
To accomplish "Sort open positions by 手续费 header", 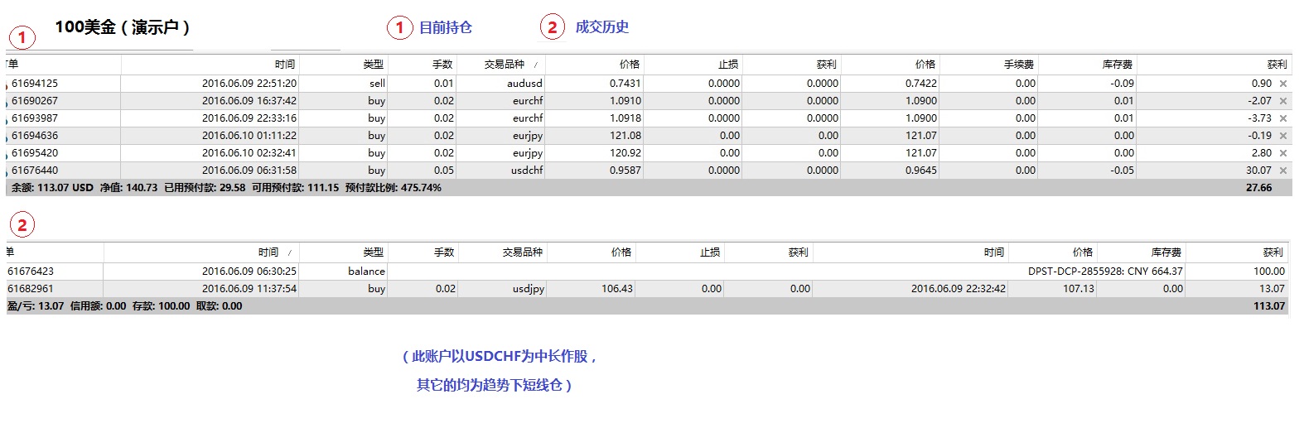I will pyautogui.click(x=1018, y=64).
